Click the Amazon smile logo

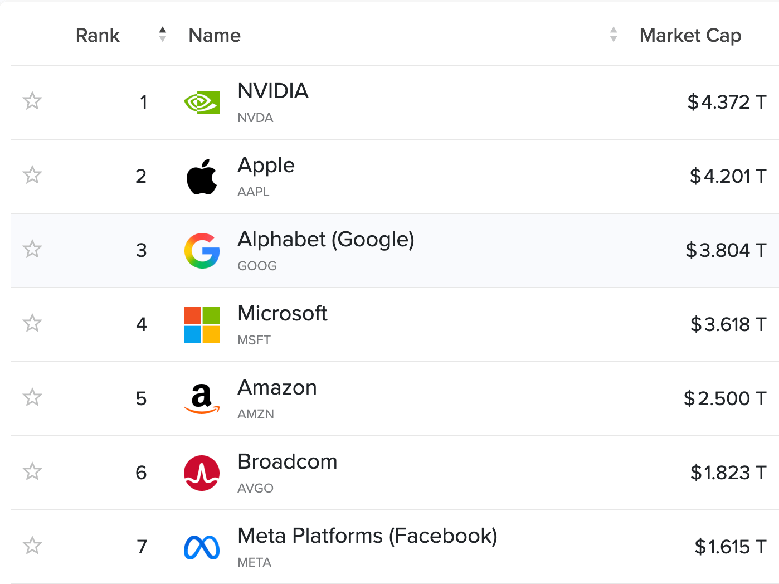pos(202,399)
